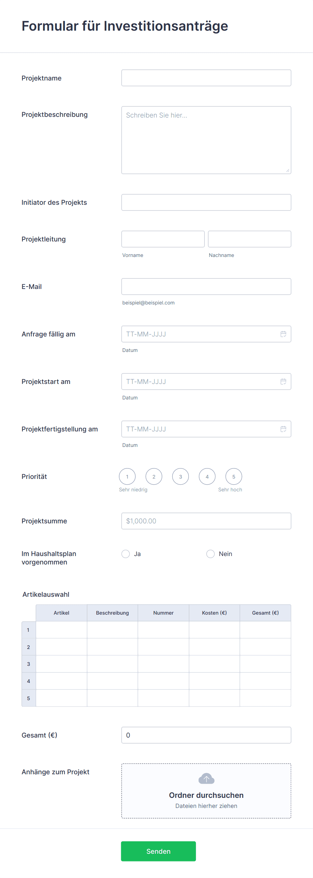The width and height of the screenshot is (313, 878).
Task: Click the Initiator des Projekts field
Action: coord(206,202)
